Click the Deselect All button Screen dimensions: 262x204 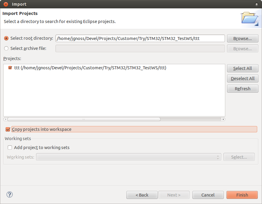pyautogui.click(x=243, y=79)
